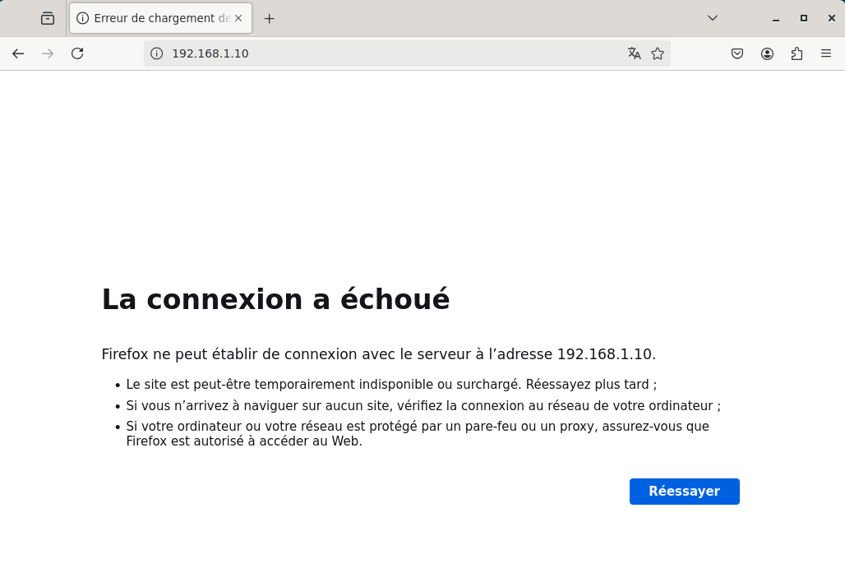Open a new tab
Viewport: 845px width, 568px height.
pos(269,17)
